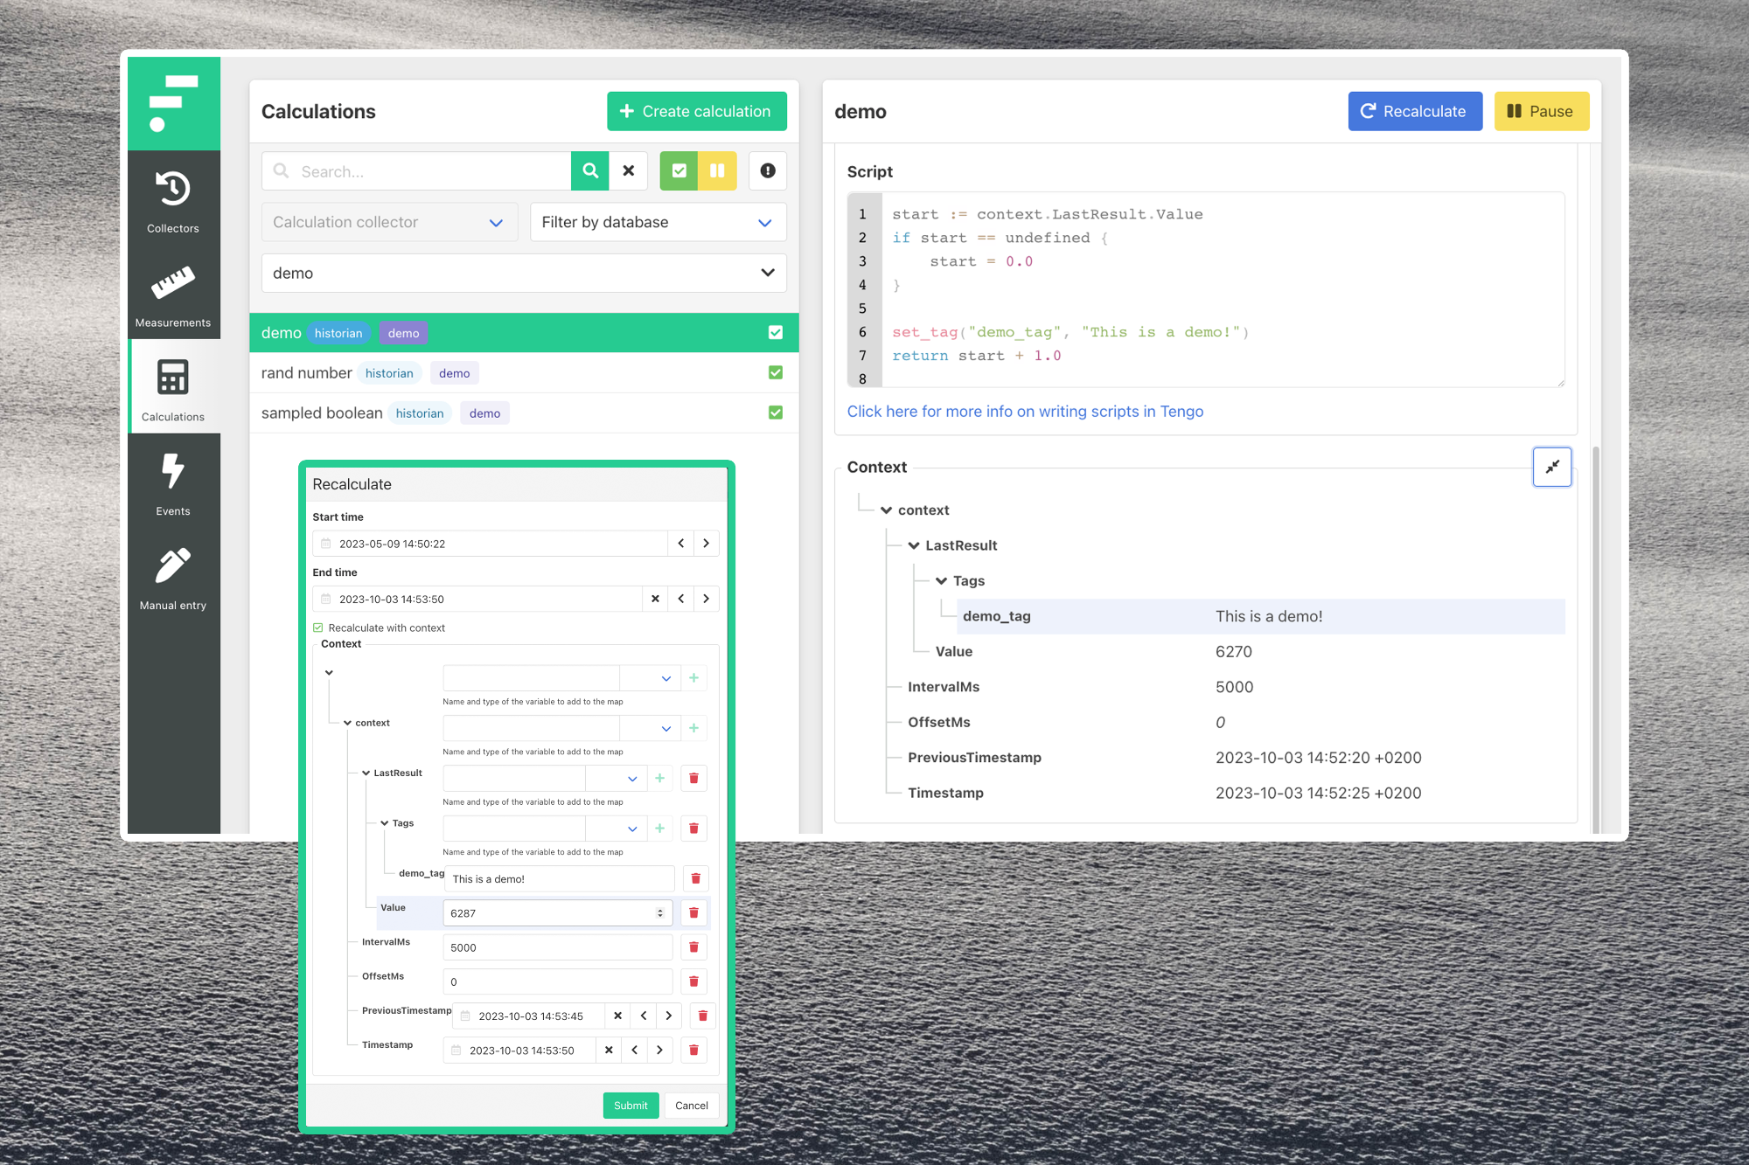
Task: Select the demo calculation row
Action: pos(524,332)
